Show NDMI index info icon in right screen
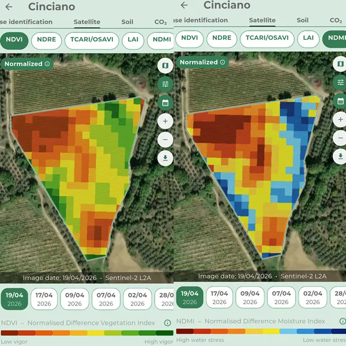This screenshot has width=346, height=346. (x=343, y=321)
